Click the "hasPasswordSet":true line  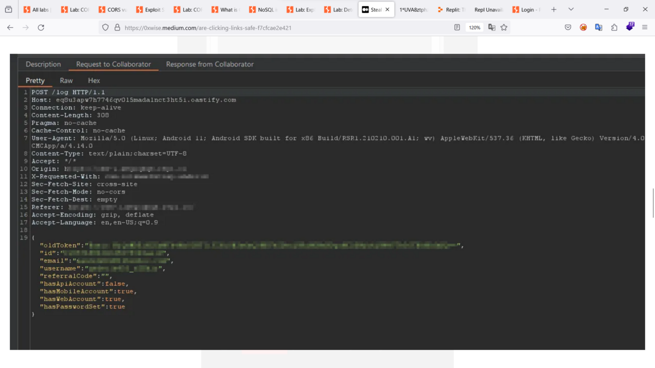[x=82, y=307]
